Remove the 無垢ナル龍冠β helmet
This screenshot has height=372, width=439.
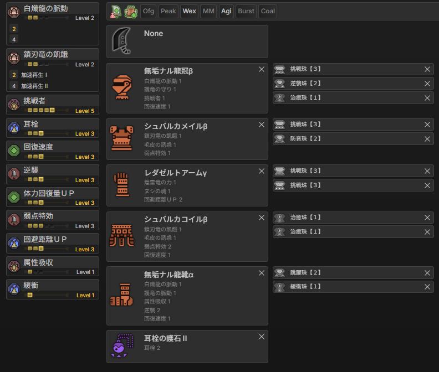[262, 70]
